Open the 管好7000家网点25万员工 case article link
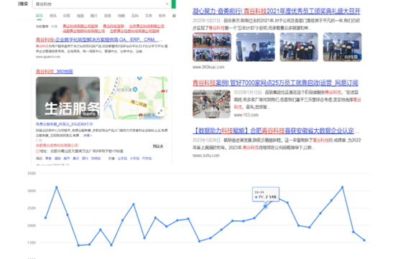 [x=275, y=83]
